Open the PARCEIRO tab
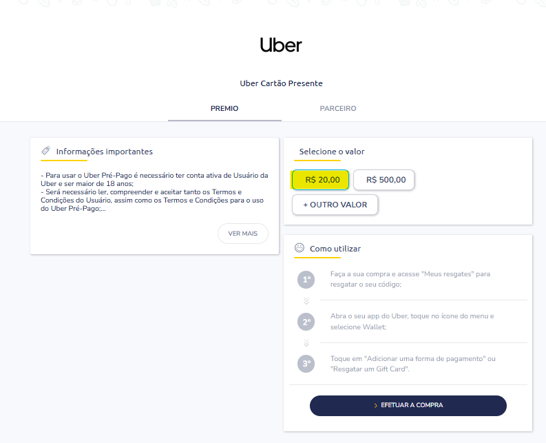Screen dimensions: 546x443 [x=338, y=109]
